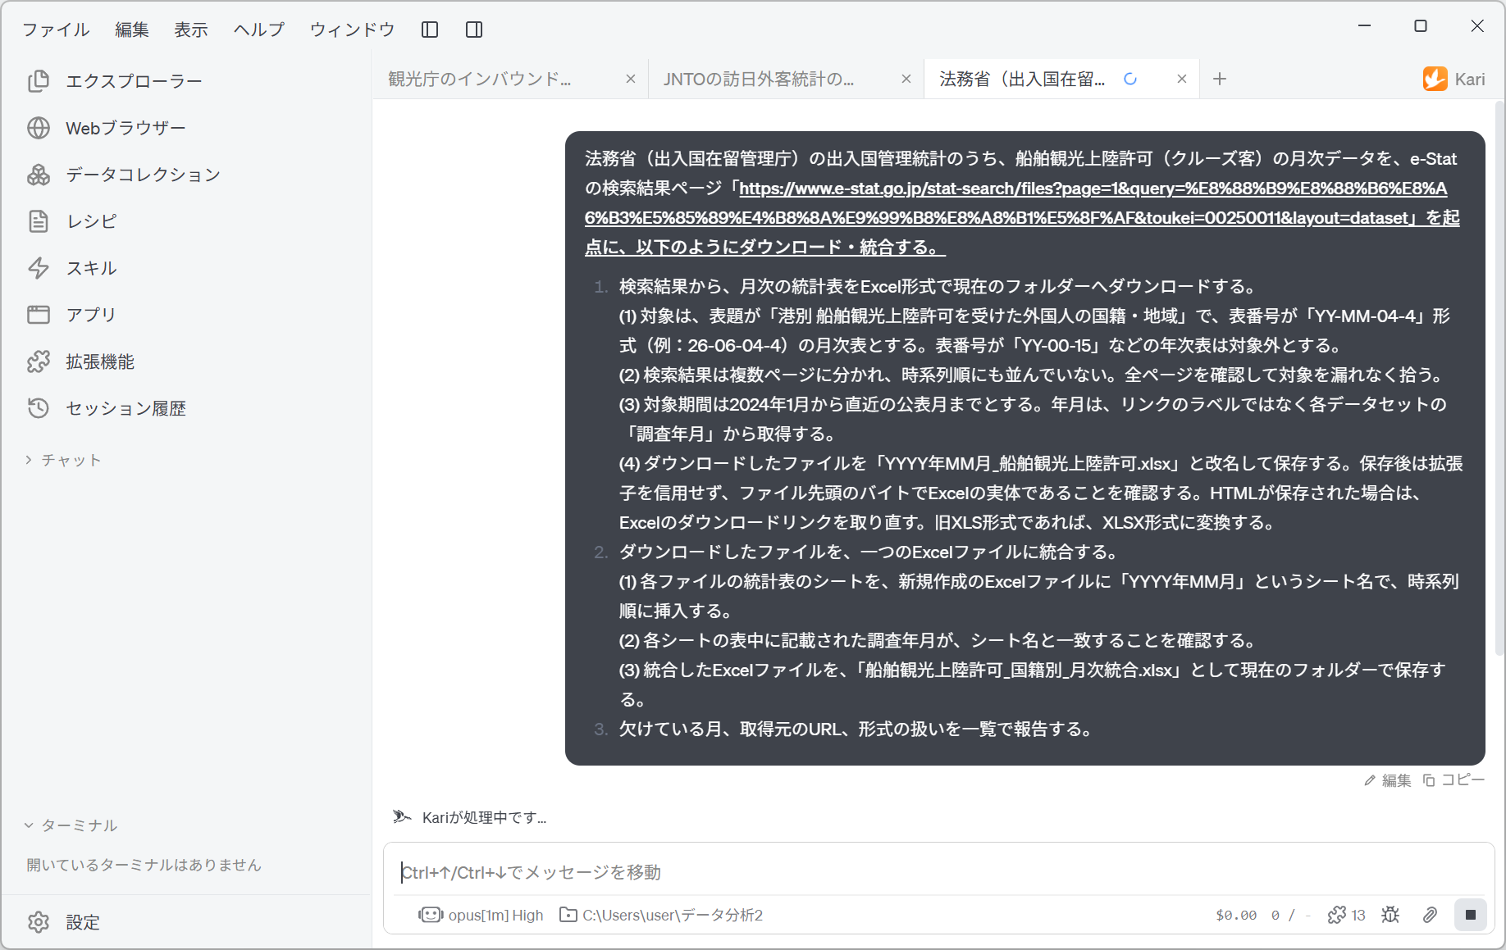Change working folder C:\Users\user\データ分析2
Viewport: 1506px width, 950px height.
click(661, 915)
